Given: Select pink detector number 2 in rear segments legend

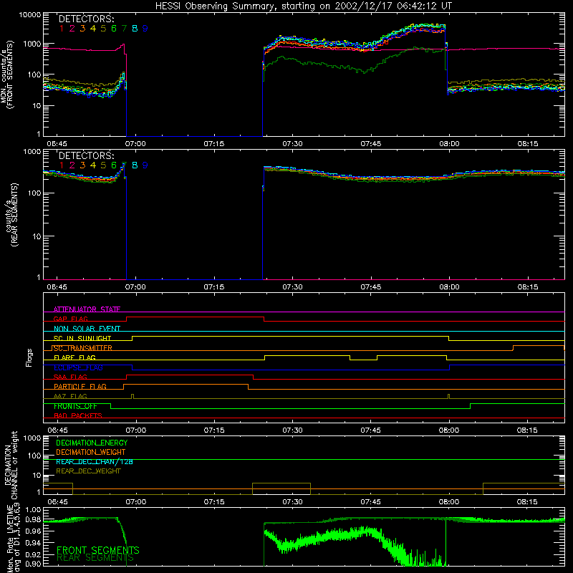Looking at the screenshot, I should pyautogui.click(x=72, y=165).
